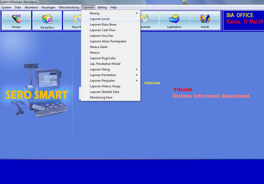Open the Barang Baru toolbar icon
Viewport: 264px width, 184px height.
point(47,20)
